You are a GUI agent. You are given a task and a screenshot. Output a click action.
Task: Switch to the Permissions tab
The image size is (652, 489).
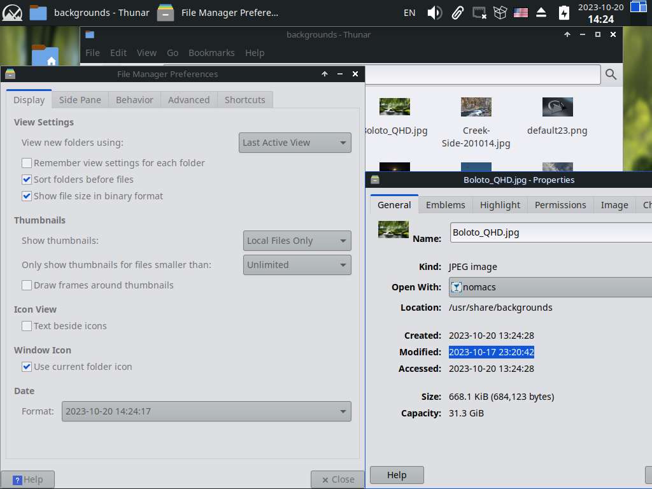point(560,205)
